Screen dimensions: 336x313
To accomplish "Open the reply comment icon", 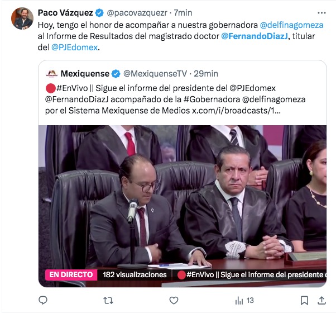I will tap(43, 300).
